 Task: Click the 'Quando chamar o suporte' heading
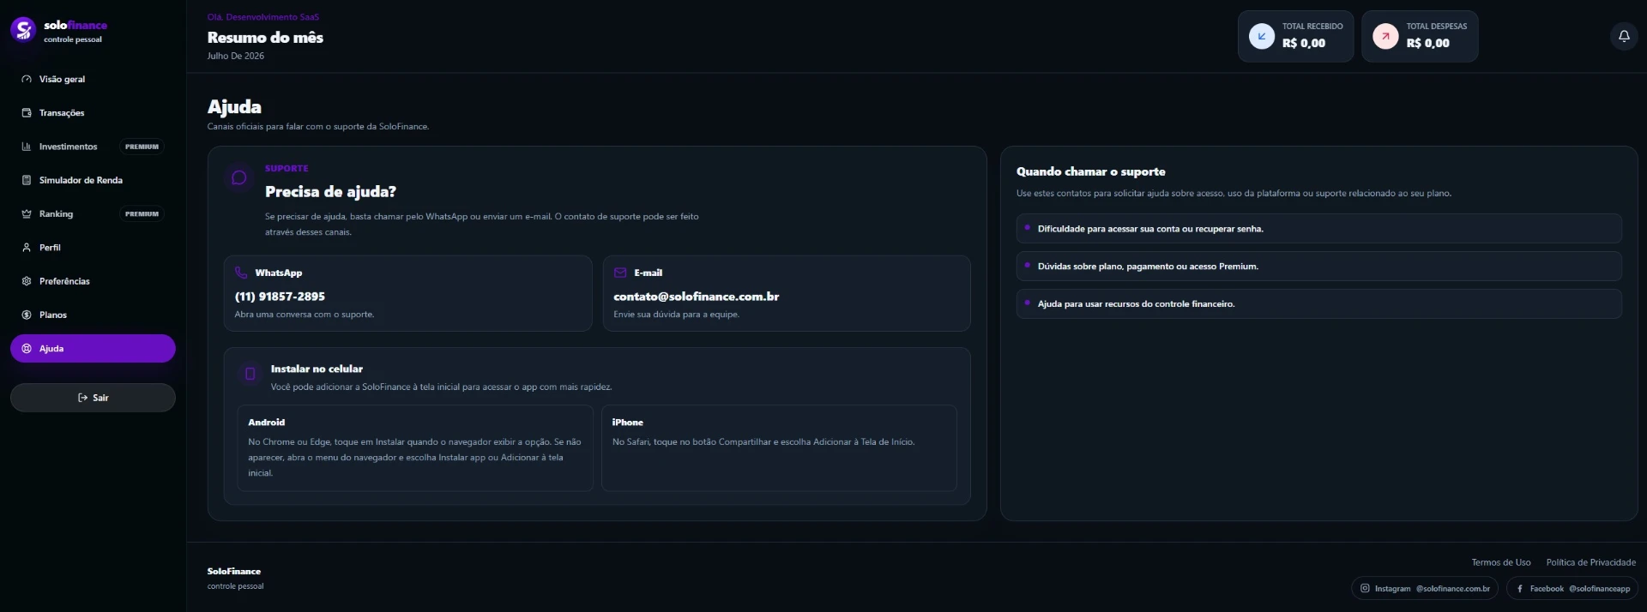pyautogui.click(x=1091, y=171)
